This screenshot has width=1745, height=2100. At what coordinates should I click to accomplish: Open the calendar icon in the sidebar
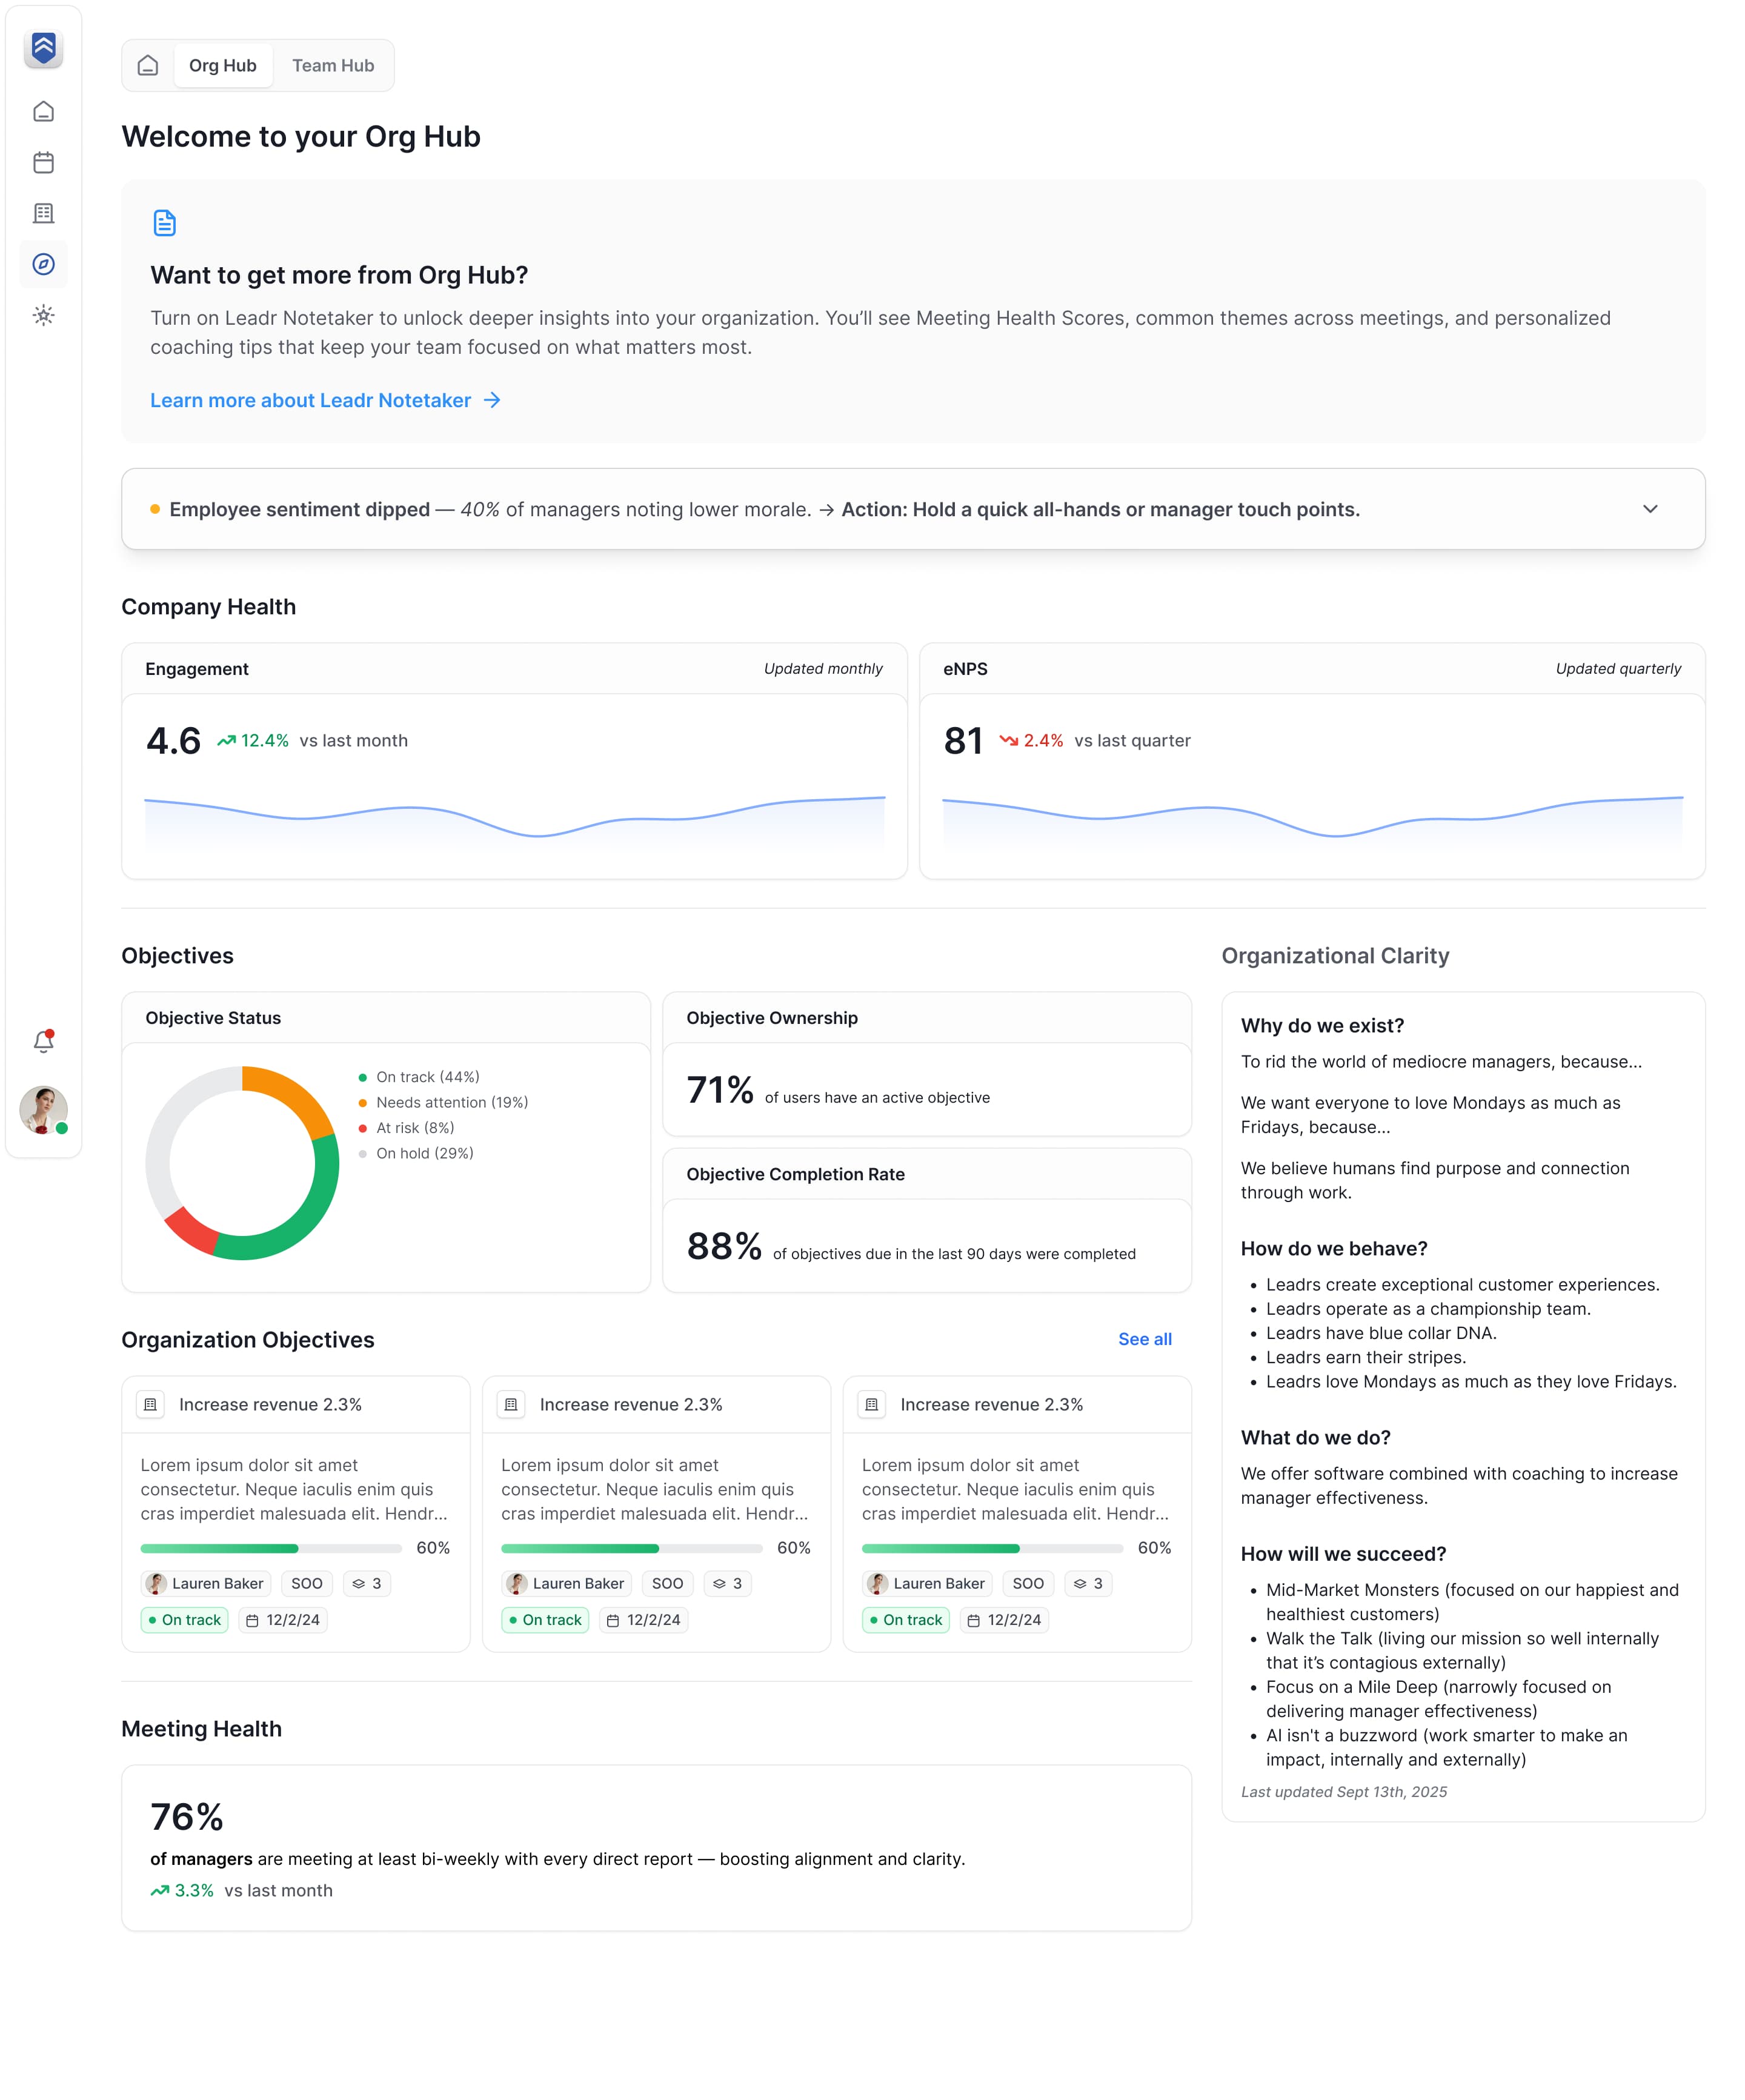44,162
